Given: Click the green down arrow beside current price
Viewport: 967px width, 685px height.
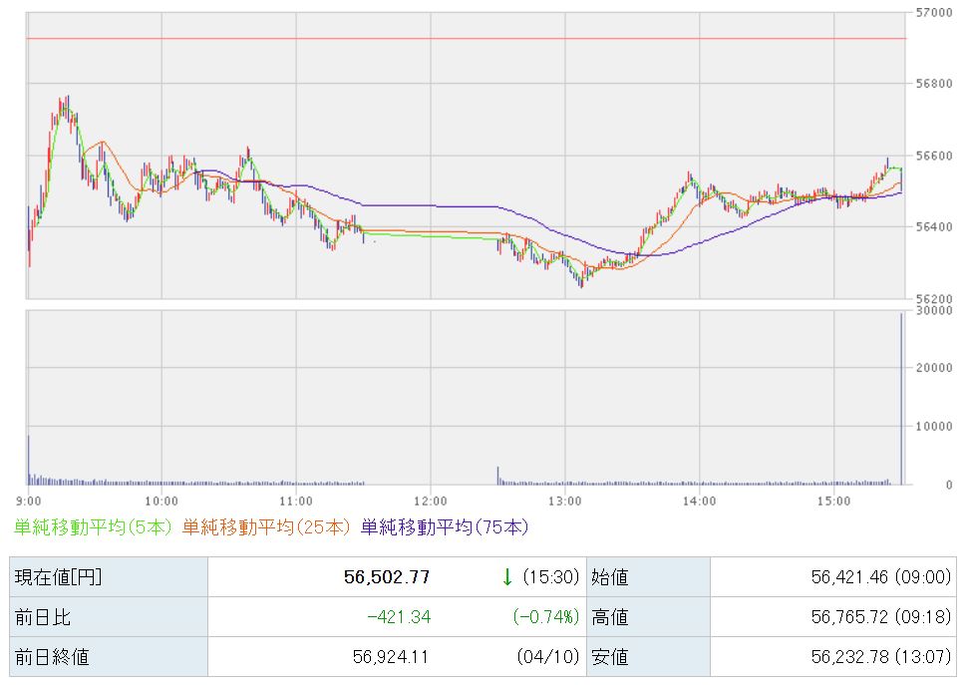Looking at the screenshot, I should coord(507,576).
